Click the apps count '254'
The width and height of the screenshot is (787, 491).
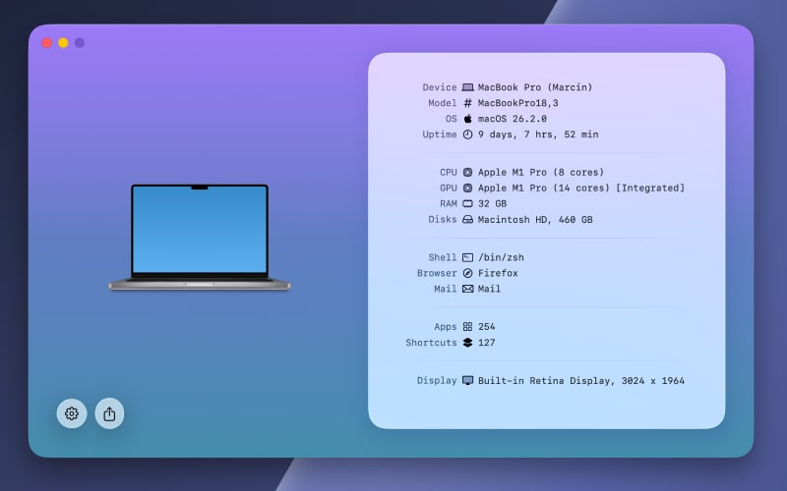click(486, 327)
